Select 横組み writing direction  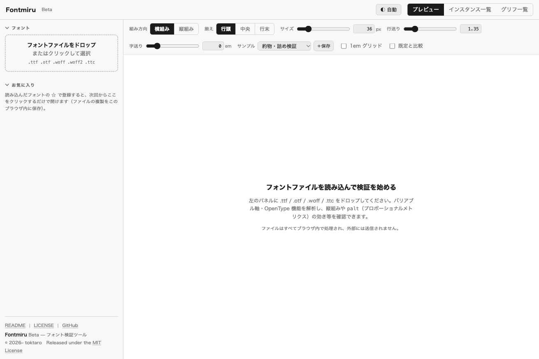[162, 29]
